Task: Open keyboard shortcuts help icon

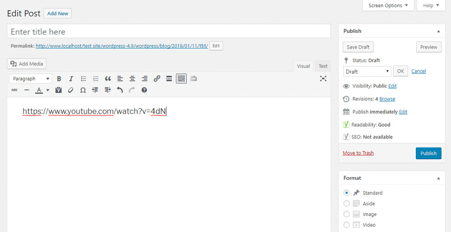Action: coord(144,90)
